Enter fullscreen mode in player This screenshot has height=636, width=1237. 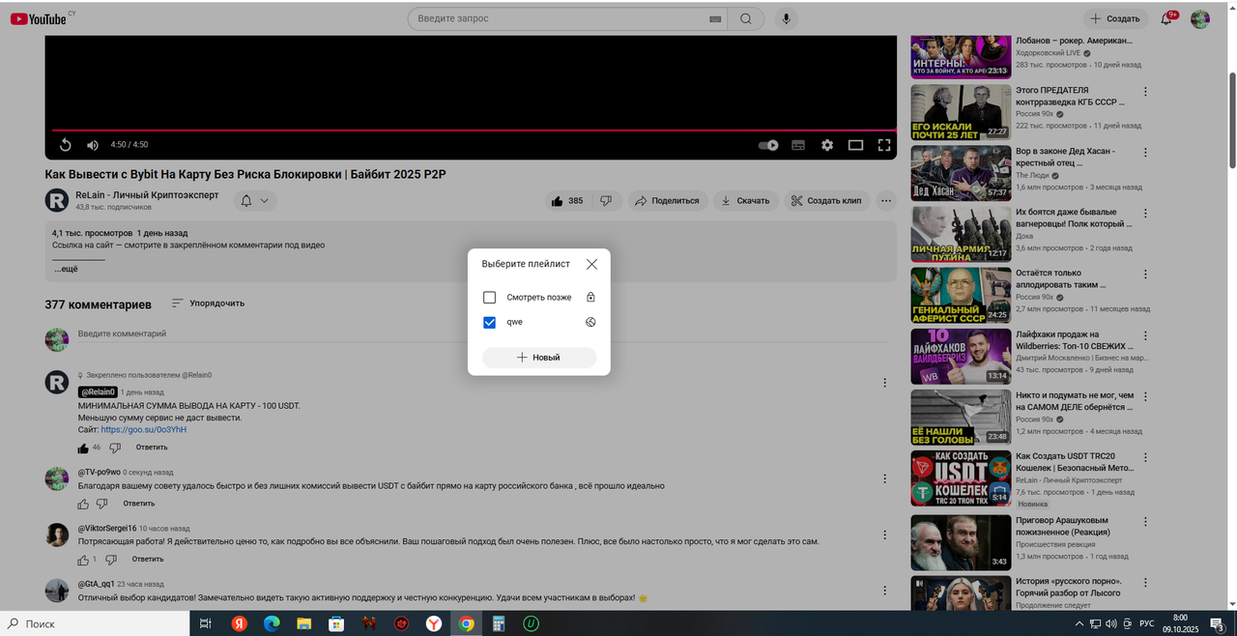point(884,145)
